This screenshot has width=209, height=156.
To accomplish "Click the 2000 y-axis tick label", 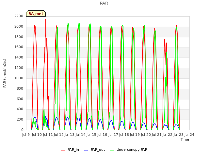I will click(19, 26).
